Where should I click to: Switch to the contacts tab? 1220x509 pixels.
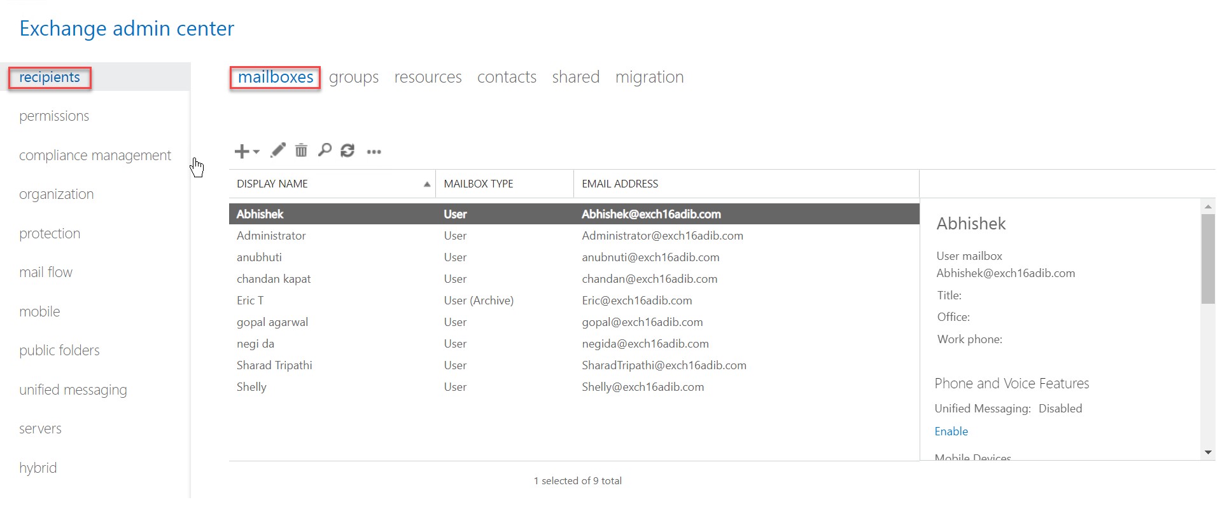[x=507, y=78]
